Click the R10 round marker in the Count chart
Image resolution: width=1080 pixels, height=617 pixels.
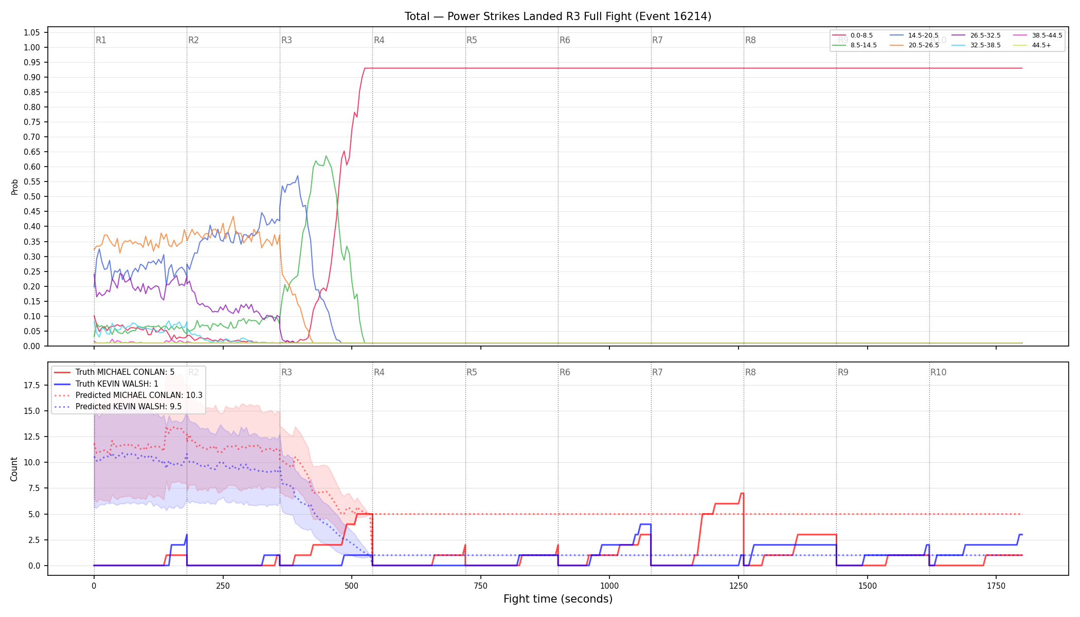coord(938,372)
